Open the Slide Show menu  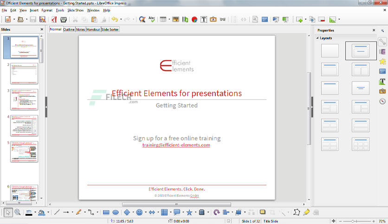point(76,10)
